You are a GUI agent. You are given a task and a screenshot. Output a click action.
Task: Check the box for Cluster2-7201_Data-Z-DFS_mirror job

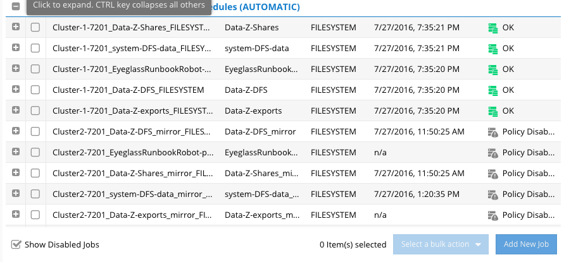pos(35,131)
